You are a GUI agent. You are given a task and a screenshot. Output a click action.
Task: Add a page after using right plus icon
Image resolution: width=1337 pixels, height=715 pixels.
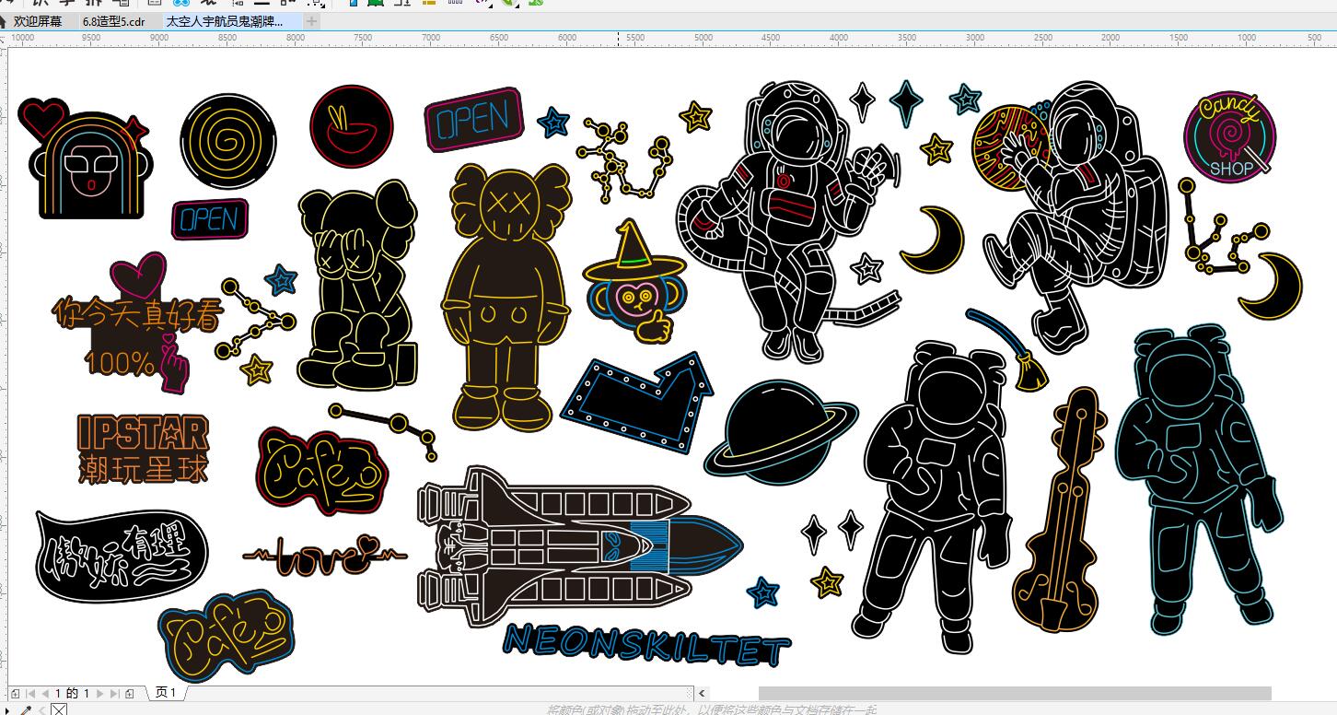(x=130, y=693)
